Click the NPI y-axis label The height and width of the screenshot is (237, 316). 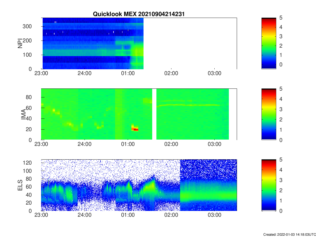pos(20,43)
